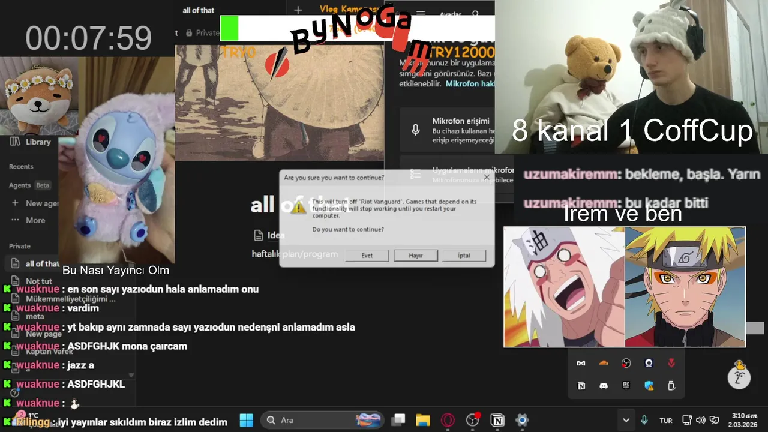Image resolution: width=768 pixels, height=432 pixels.
Task: Open volume control speaker icon
Action: [x=700, y=420]
